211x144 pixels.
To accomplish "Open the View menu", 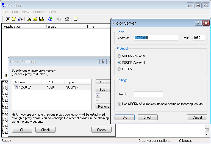I will click(x=26, y=12).
